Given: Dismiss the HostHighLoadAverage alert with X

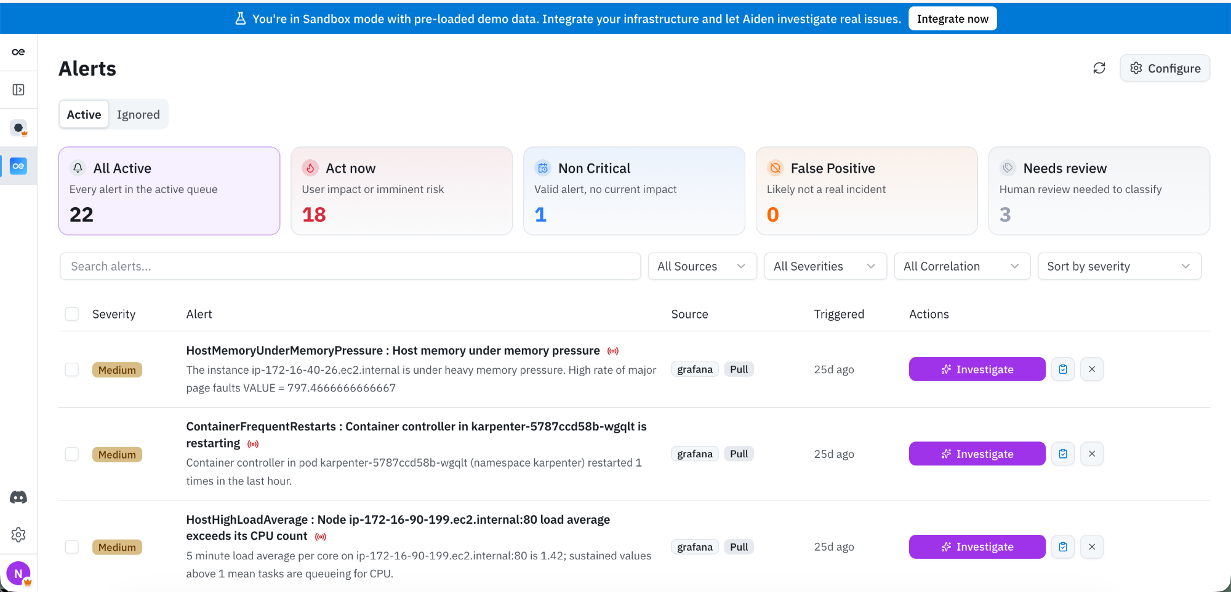Looking at the screenshot, I should point(1092,547).
